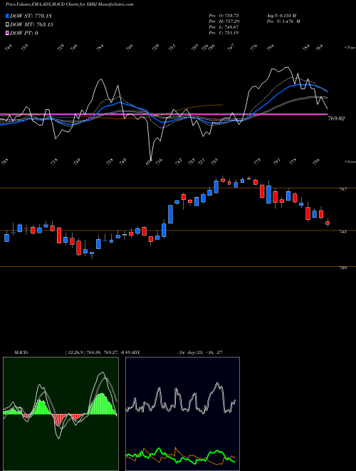Image resolution: width=356 pixels, height=471 pixels.
Task: Click the magenta DOW PT legend square
Action: 7,33
